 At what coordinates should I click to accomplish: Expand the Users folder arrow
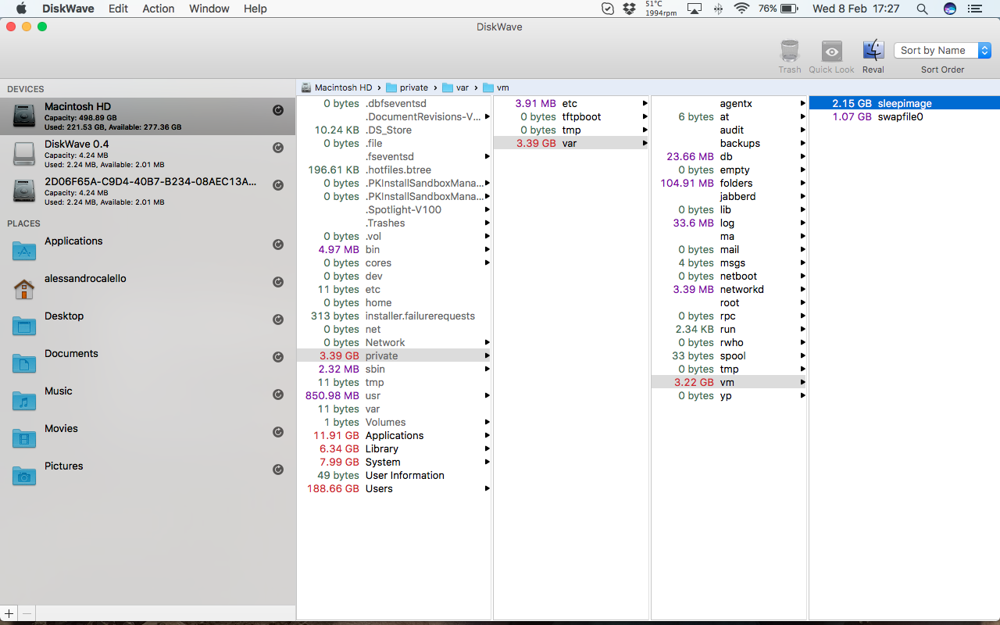(487, 489)
